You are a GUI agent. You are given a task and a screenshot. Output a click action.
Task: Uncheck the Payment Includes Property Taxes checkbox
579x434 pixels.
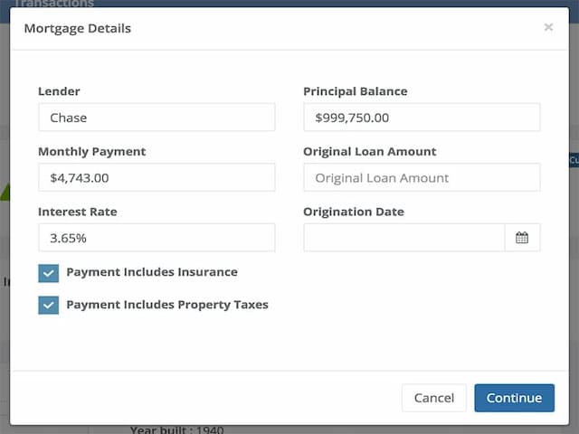tap(49, 306)
